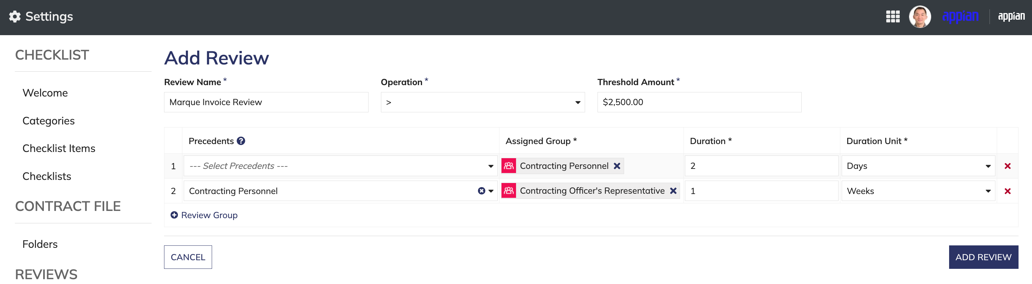Open the Select Precedents dropdown in row 1

click(x=340, y=165)
